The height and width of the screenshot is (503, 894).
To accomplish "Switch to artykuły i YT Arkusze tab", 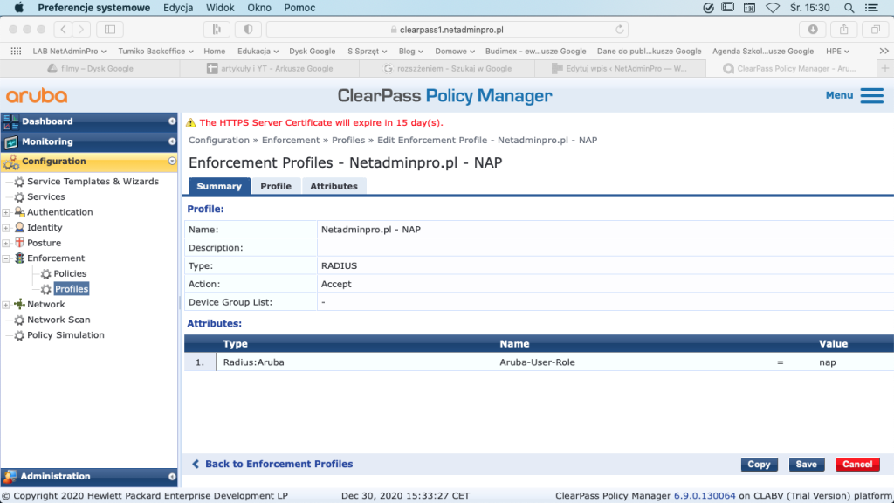I will coord(270,68).
